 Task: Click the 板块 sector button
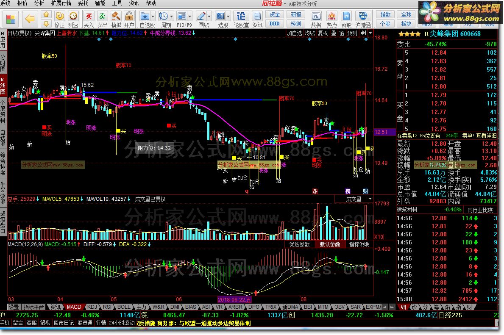(x=406, y=23)
